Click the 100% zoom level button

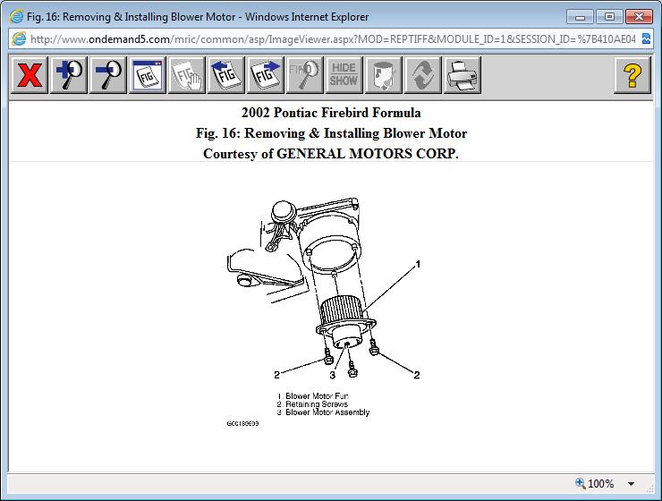tap(595, 484)
